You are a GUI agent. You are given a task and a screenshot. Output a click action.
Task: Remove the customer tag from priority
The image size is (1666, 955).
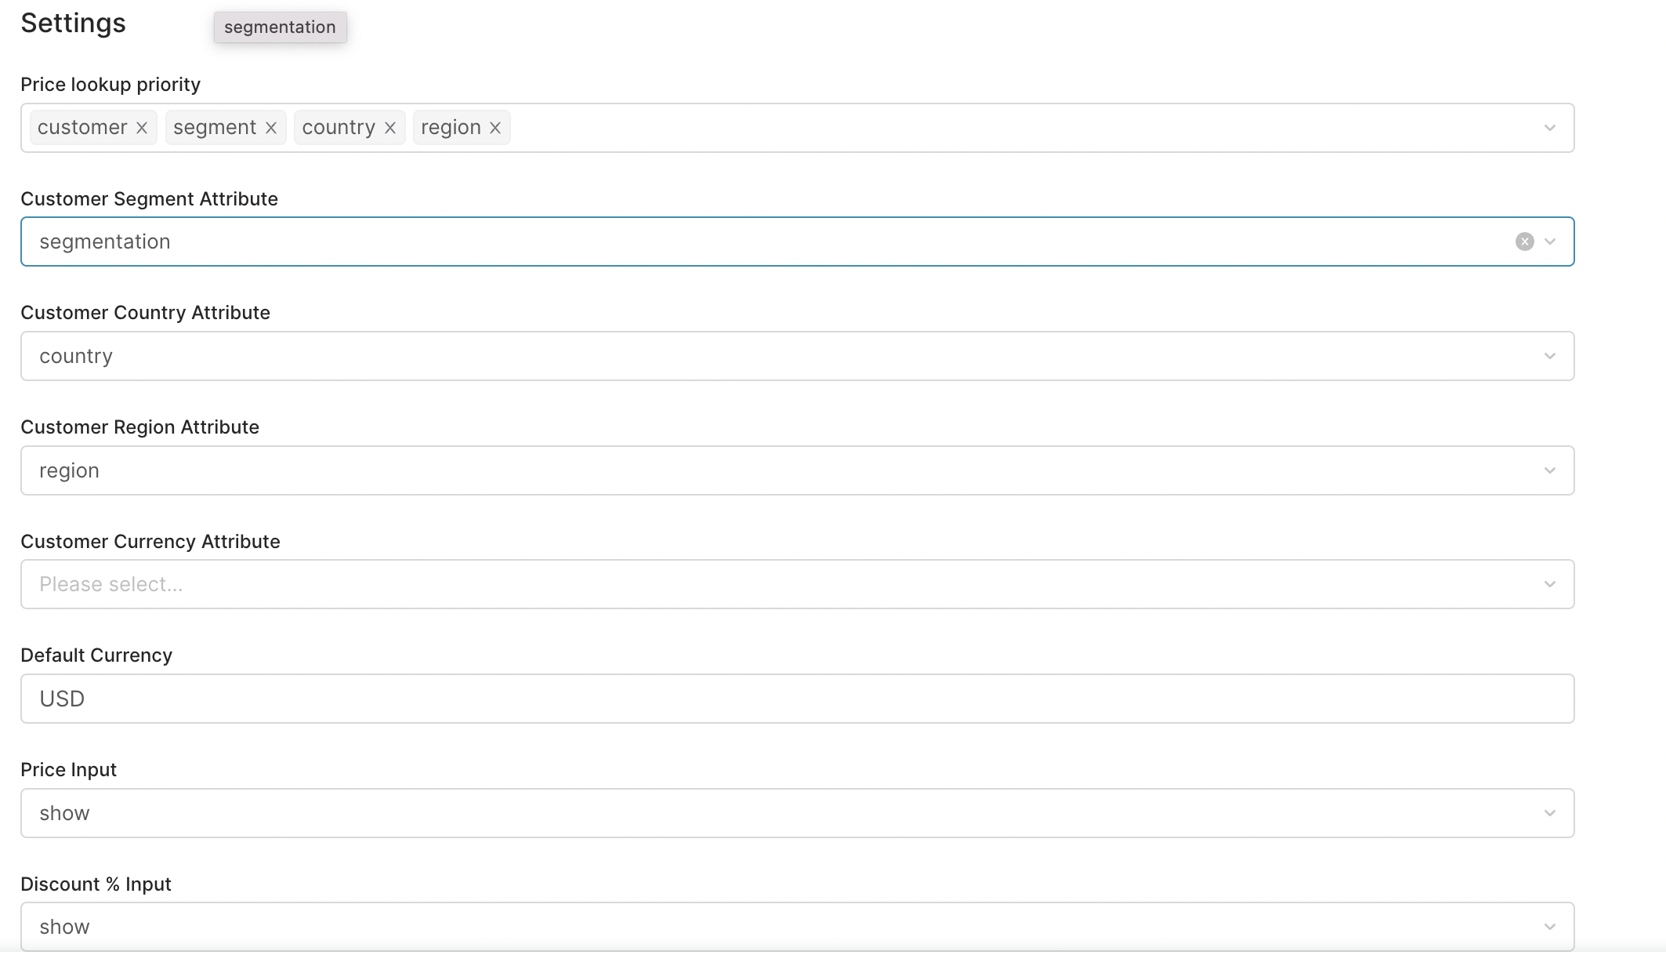coord(142,128)
